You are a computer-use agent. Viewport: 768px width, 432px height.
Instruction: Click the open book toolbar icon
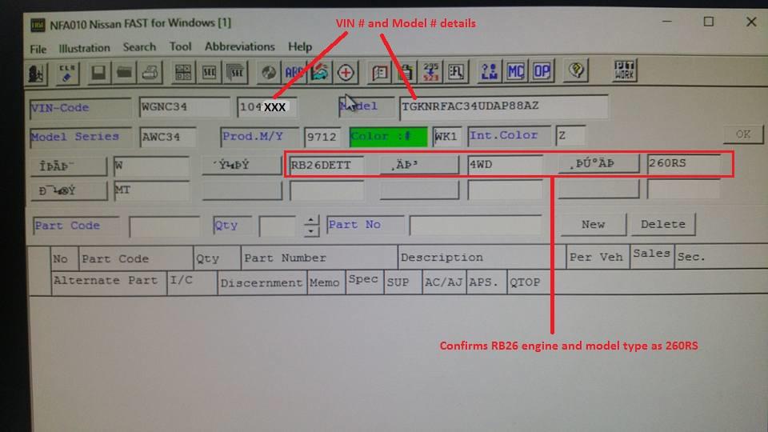pyautogui.click(x=379, y=73)
